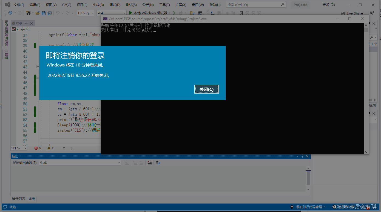Image resolution: width=381 pixels, height=212 pixels.
Task: Open the 编辑(E) menu
Action: tap(35, 5)
